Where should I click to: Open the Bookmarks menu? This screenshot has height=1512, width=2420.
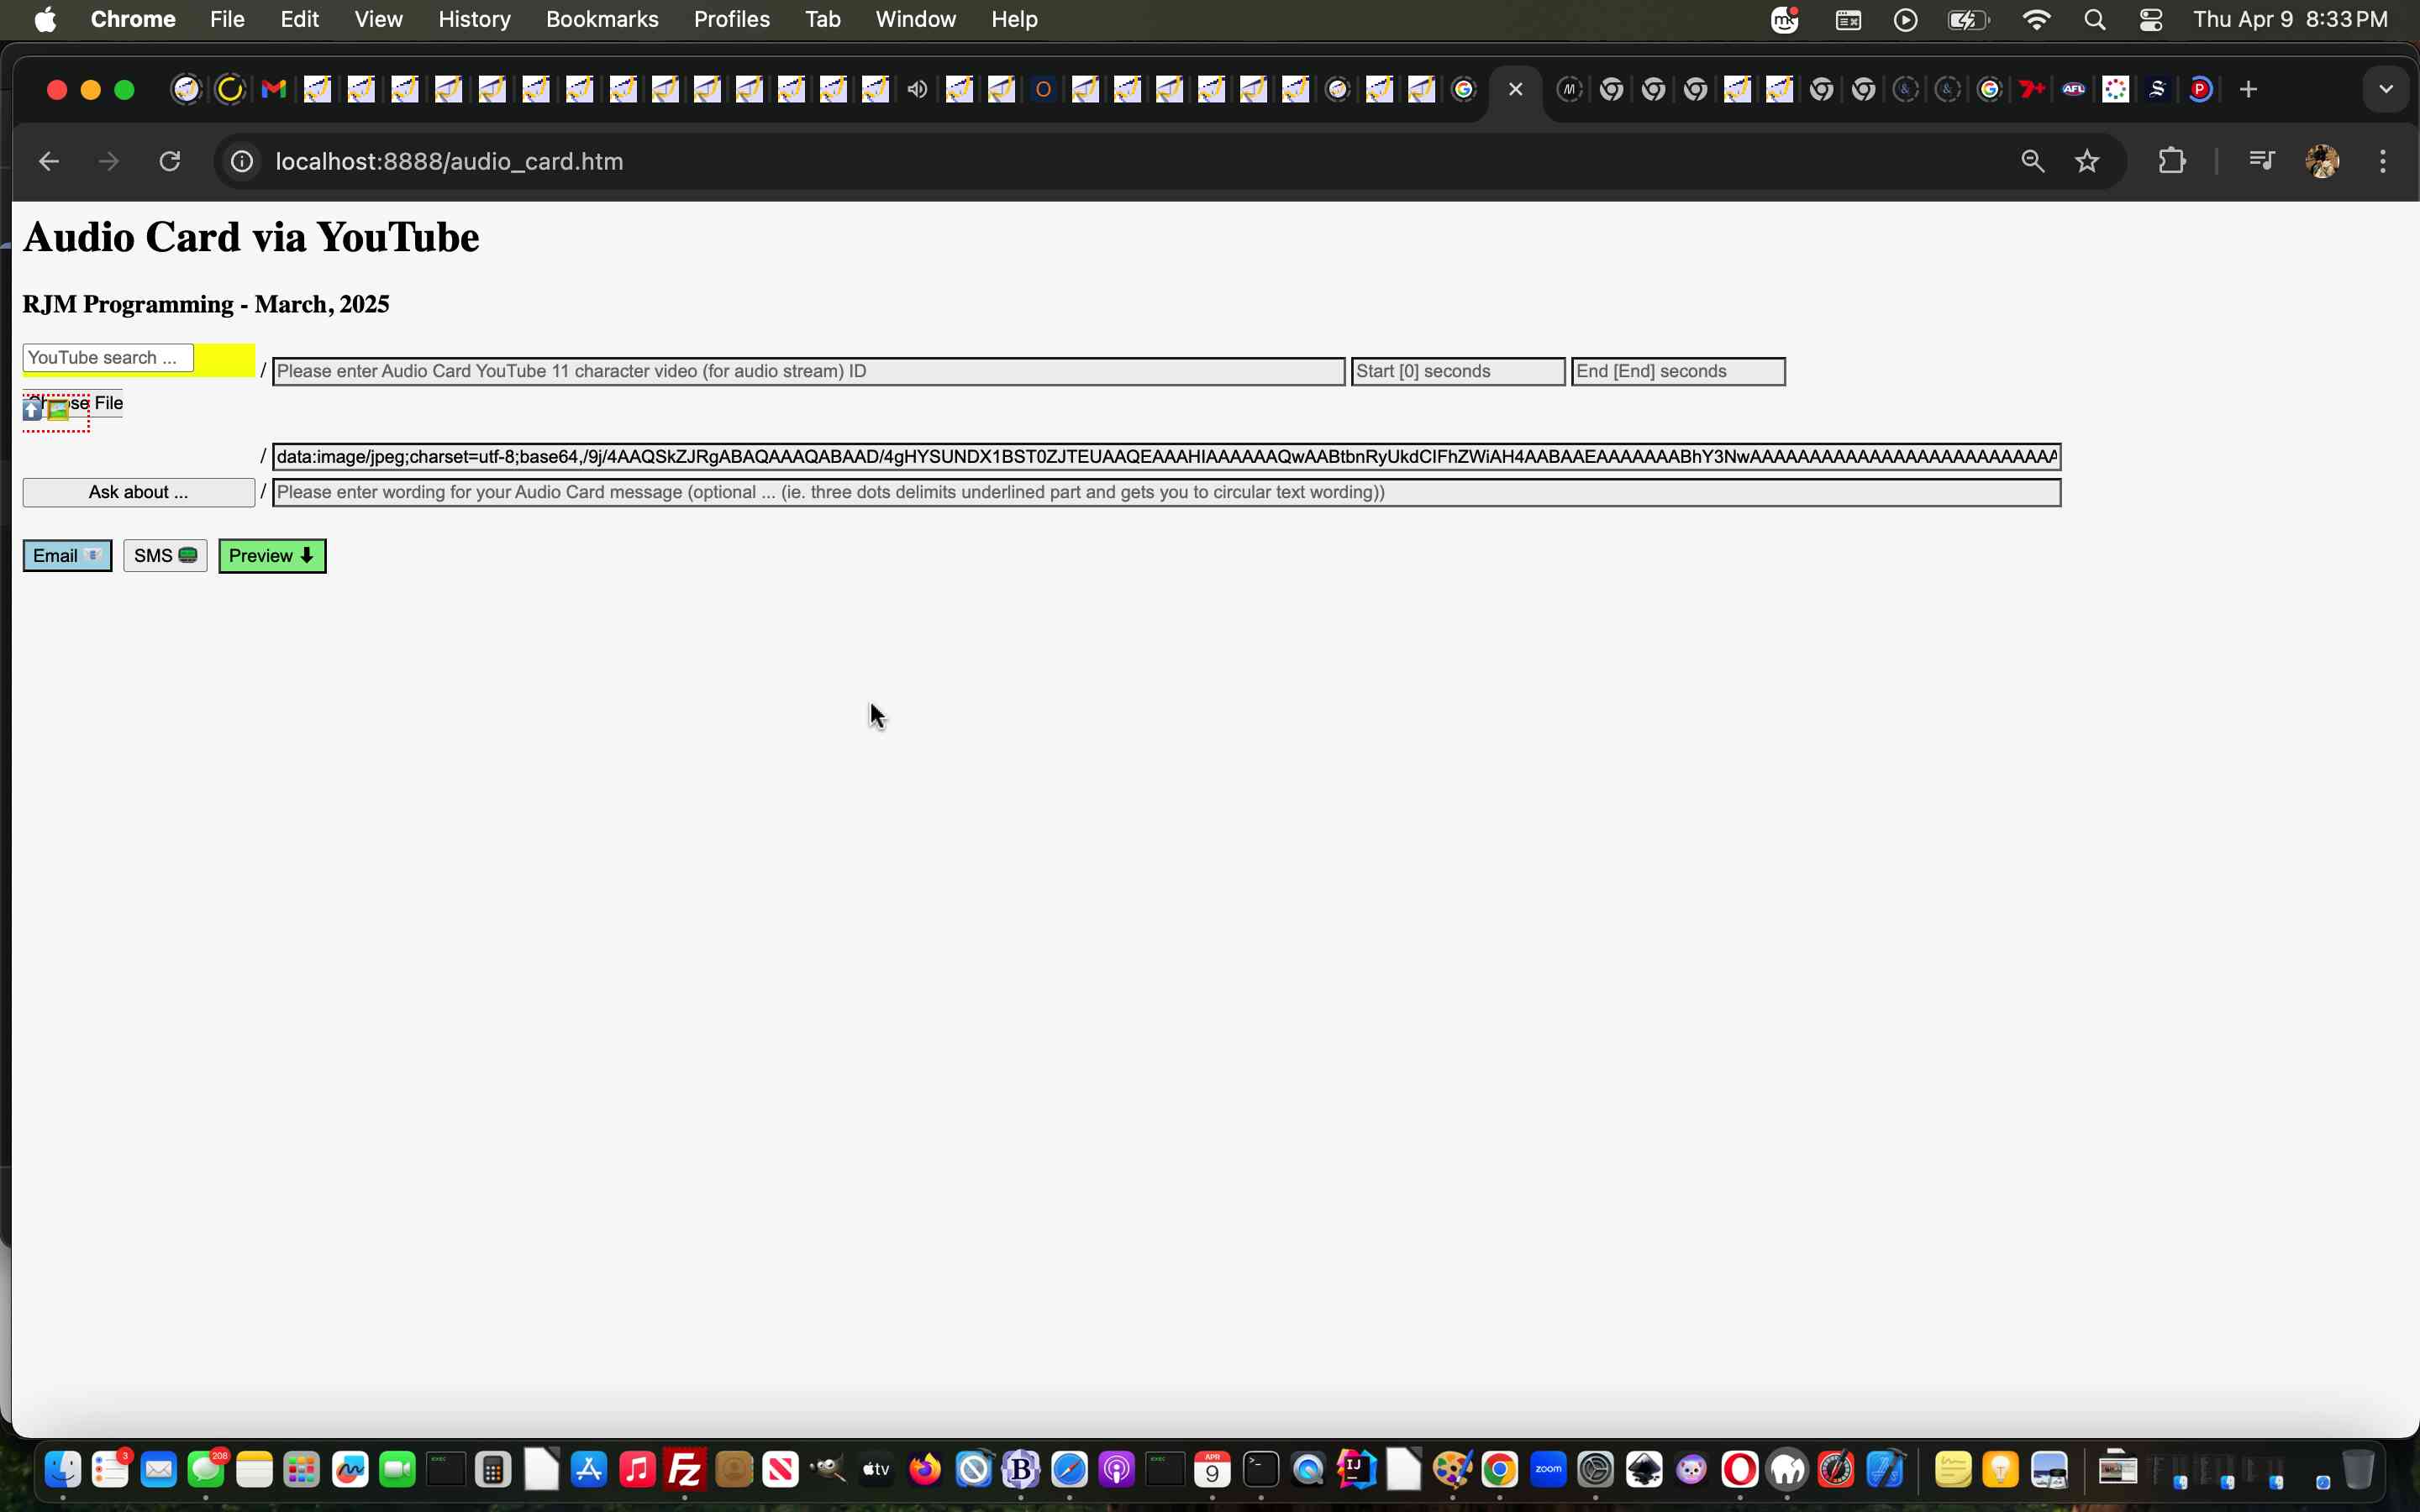pos(601,19)
